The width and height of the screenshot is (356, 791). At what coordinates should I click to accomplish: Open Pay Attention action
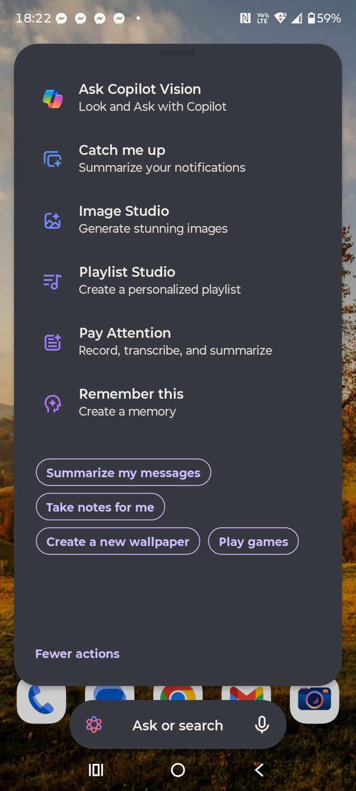pos(178,342)
